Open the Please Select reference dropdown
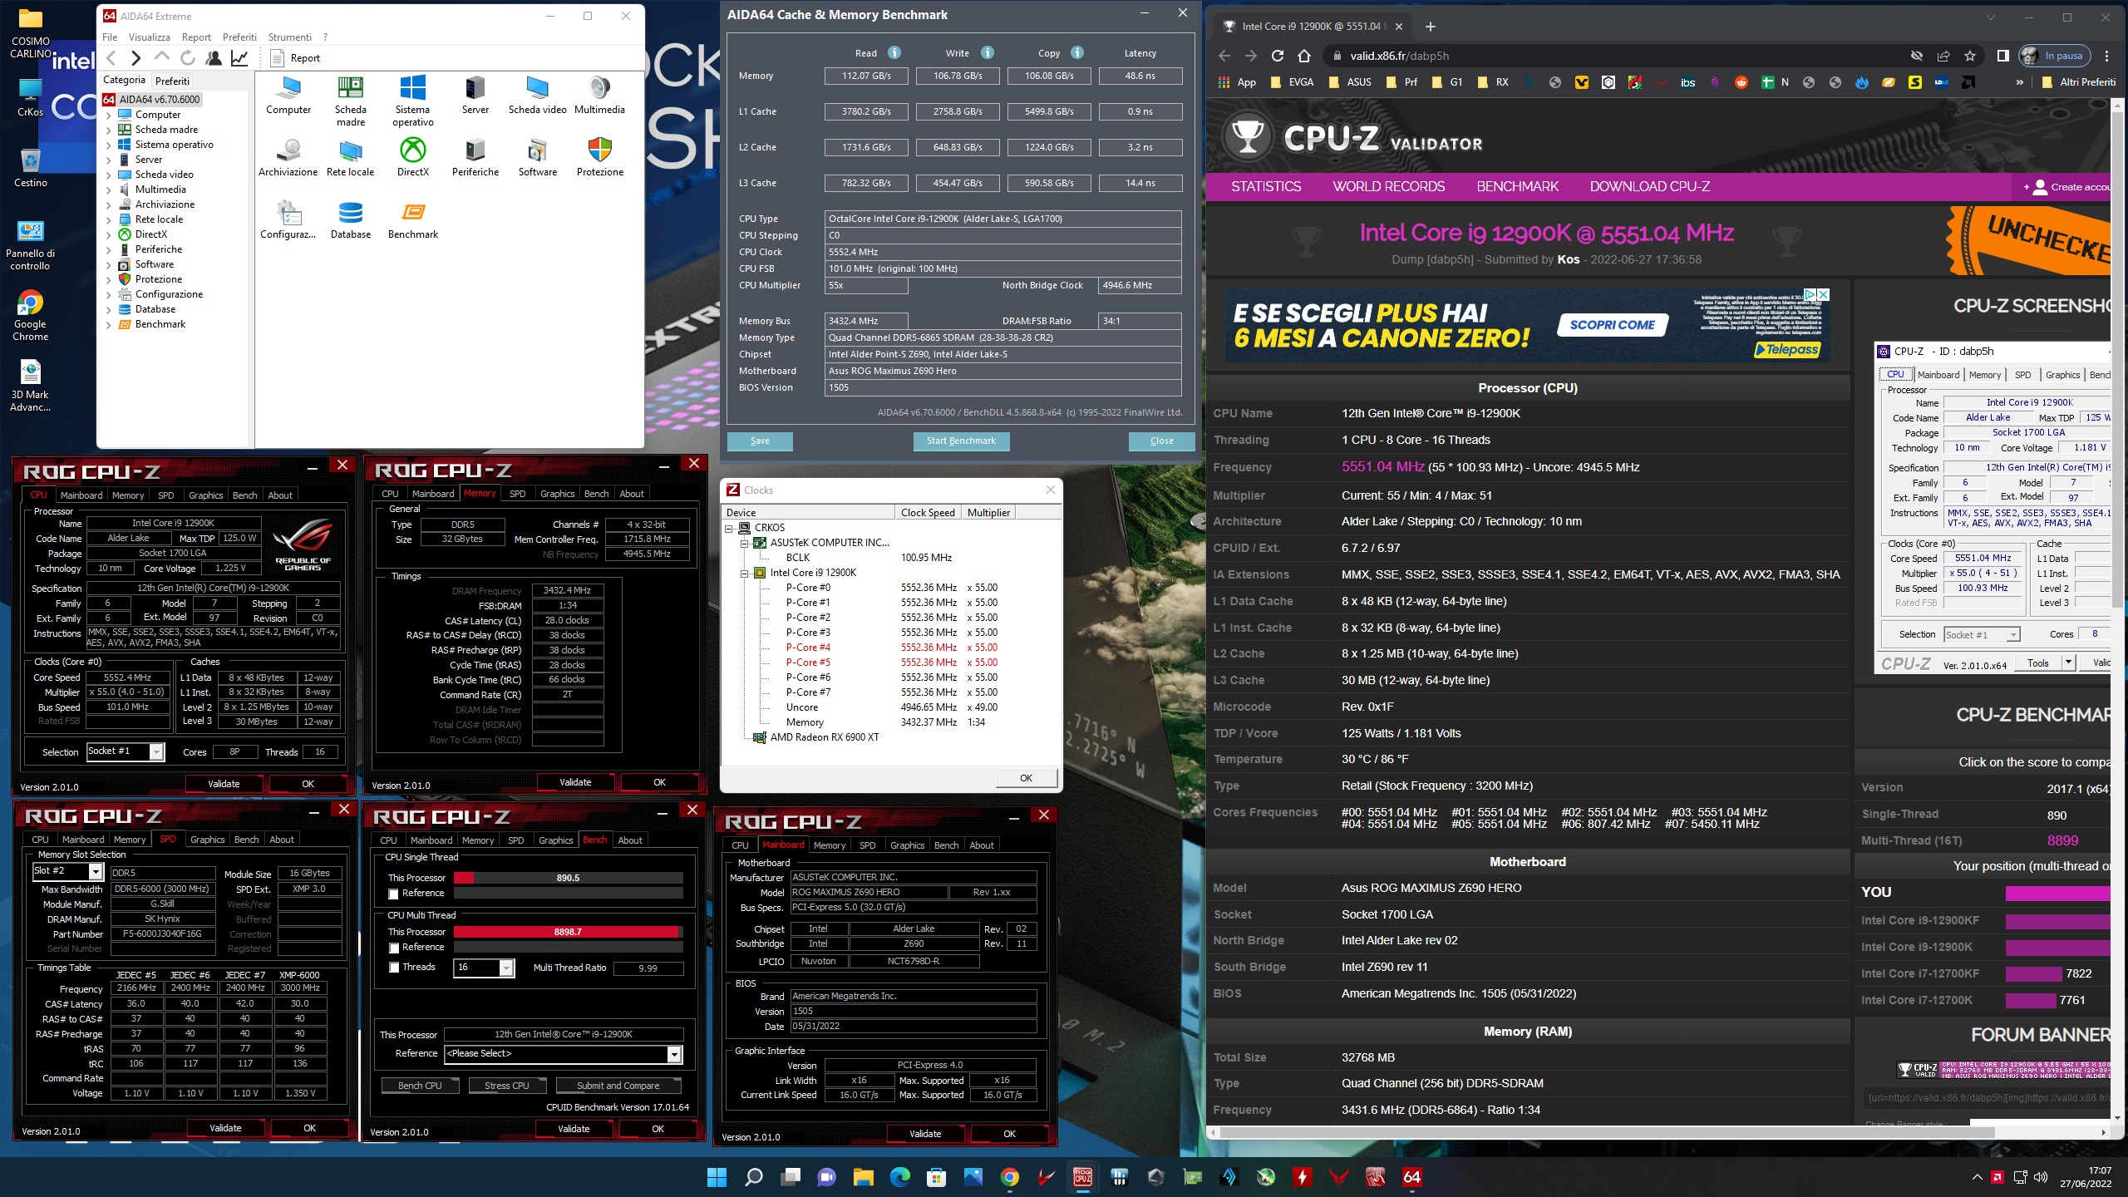Screen dimensions: 2128x1197 click(x=674, y=1054)
